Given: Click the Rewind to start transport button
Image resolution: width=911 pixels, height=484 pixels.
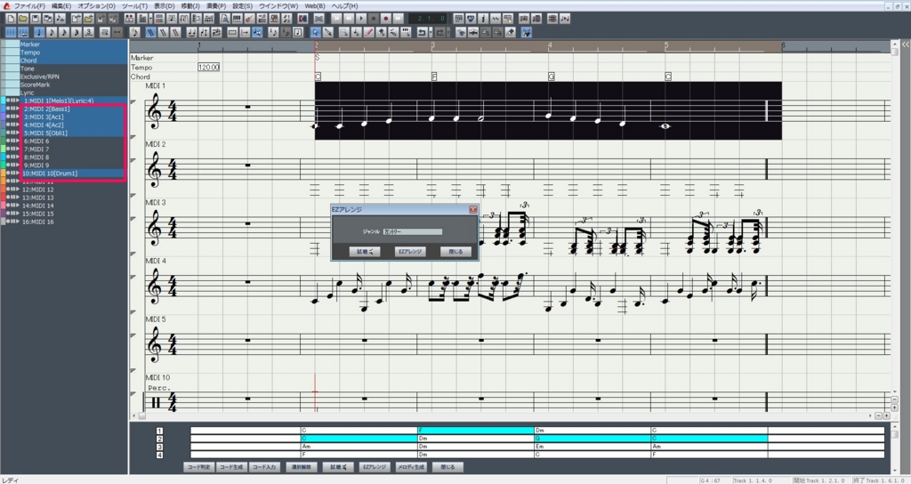Looking at the screenshot, I should [x=336, y=19].
